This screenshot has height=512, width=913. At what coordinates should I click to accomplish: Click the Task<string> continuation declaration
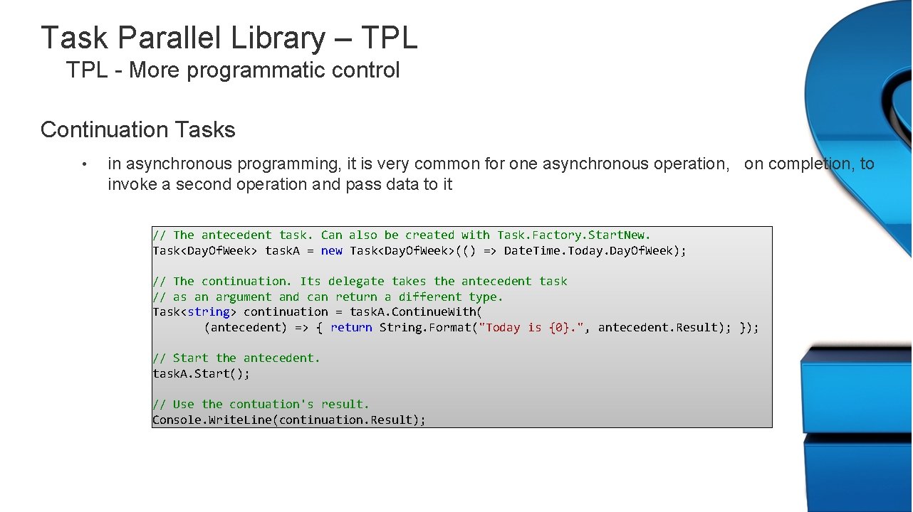(316, 311)
